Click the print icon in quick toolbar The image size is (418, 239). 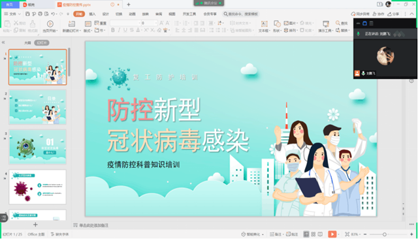(x=40, y=14)
